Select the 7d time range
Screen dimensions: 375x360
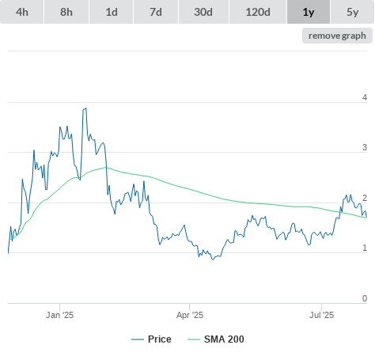pyautogui.click(x=156, y=12)
